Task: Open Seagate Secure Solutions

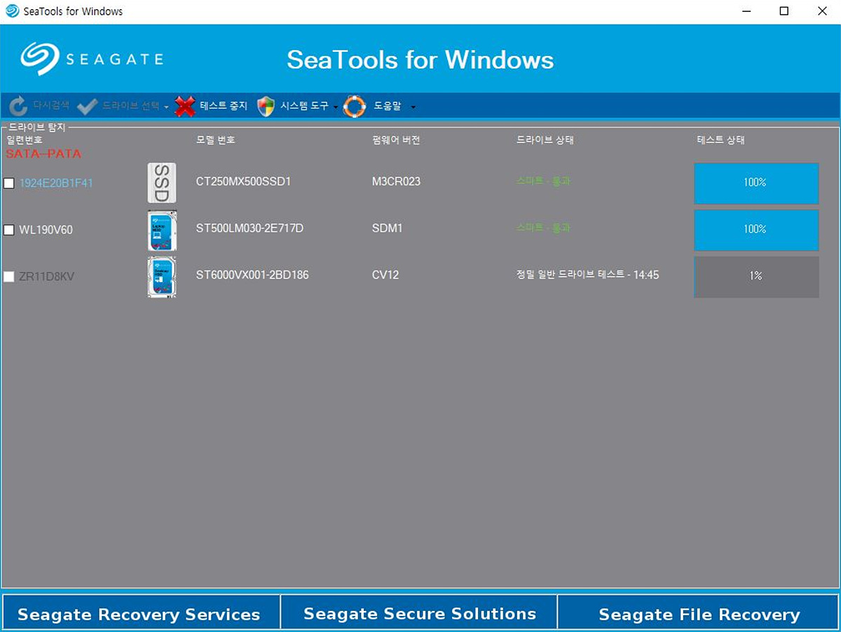Action: tap(420, 614)
